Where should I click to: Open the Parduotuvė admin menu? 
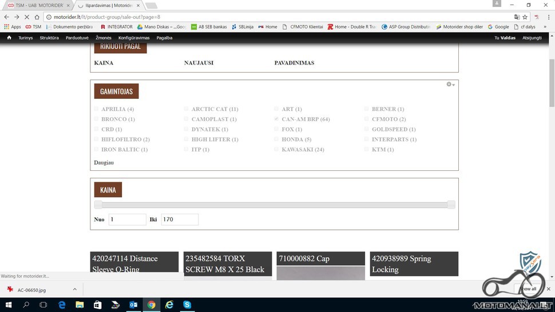pyautogui.click(x=77, y=38)
